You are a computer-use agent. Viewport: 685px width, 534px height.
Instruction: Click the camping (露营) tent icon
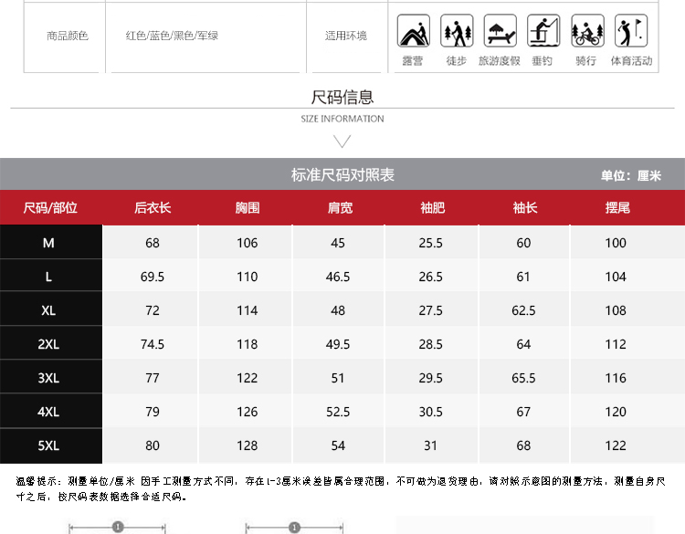pyautogui.click(x=413, y=31)
